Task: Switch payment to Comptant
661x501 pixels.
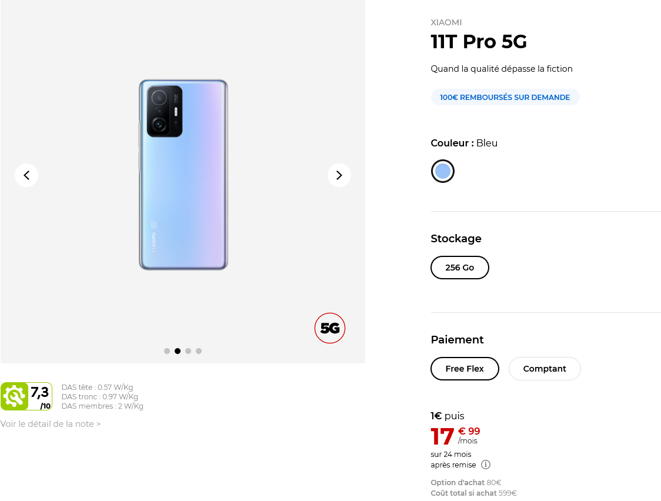Action: click(545, 369)
